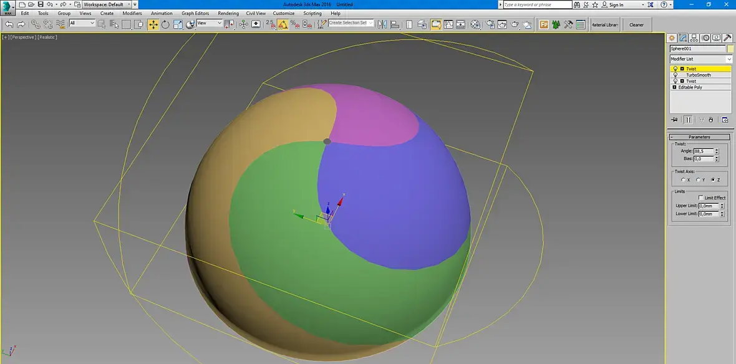Open the Rendering menu
Viewport: 736px width, 364px height.
(x=228, y=13)
